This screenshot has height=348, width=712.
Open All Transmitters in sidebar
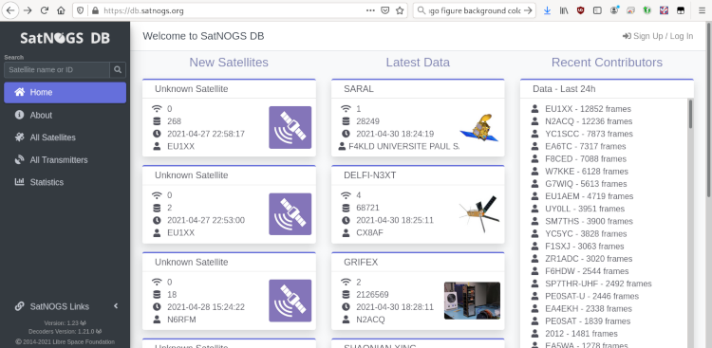[x=65, y=159]
